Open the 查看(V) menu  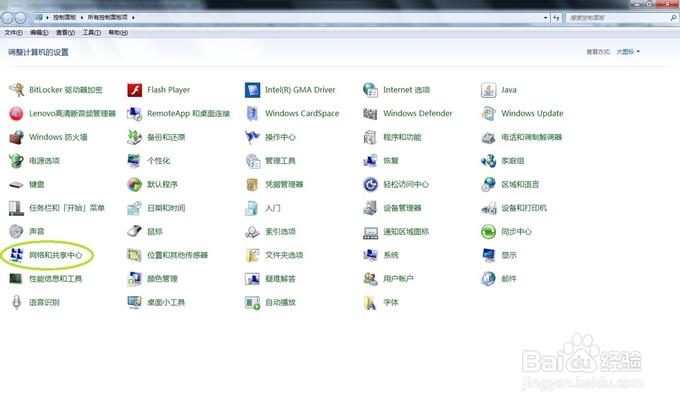[x=65, y=33]
